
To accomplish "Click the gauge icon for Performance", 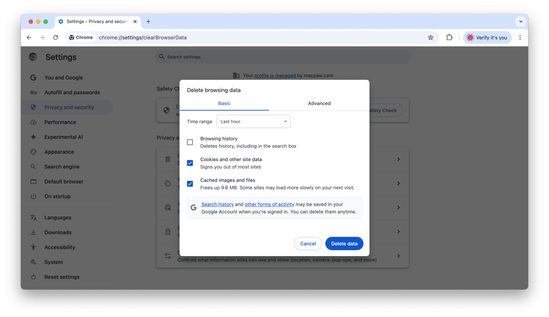I will [x=33, y=122].
